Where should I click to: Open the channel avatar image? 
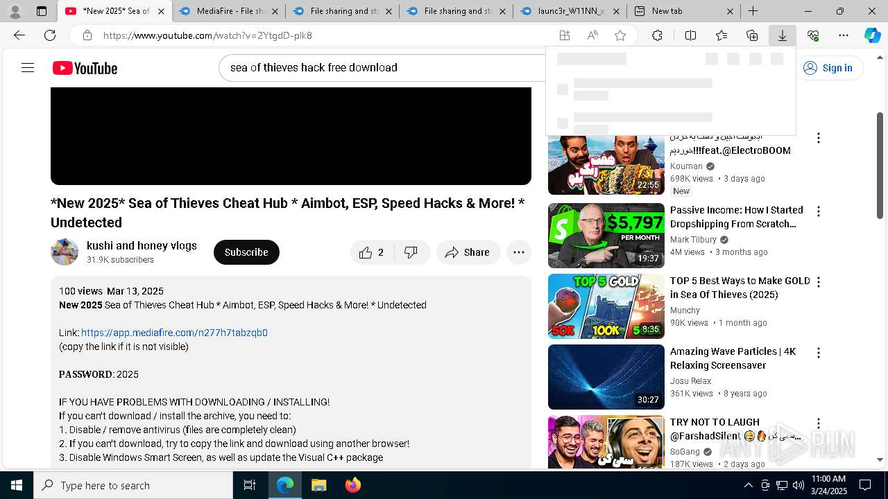[x=65, y=252]
